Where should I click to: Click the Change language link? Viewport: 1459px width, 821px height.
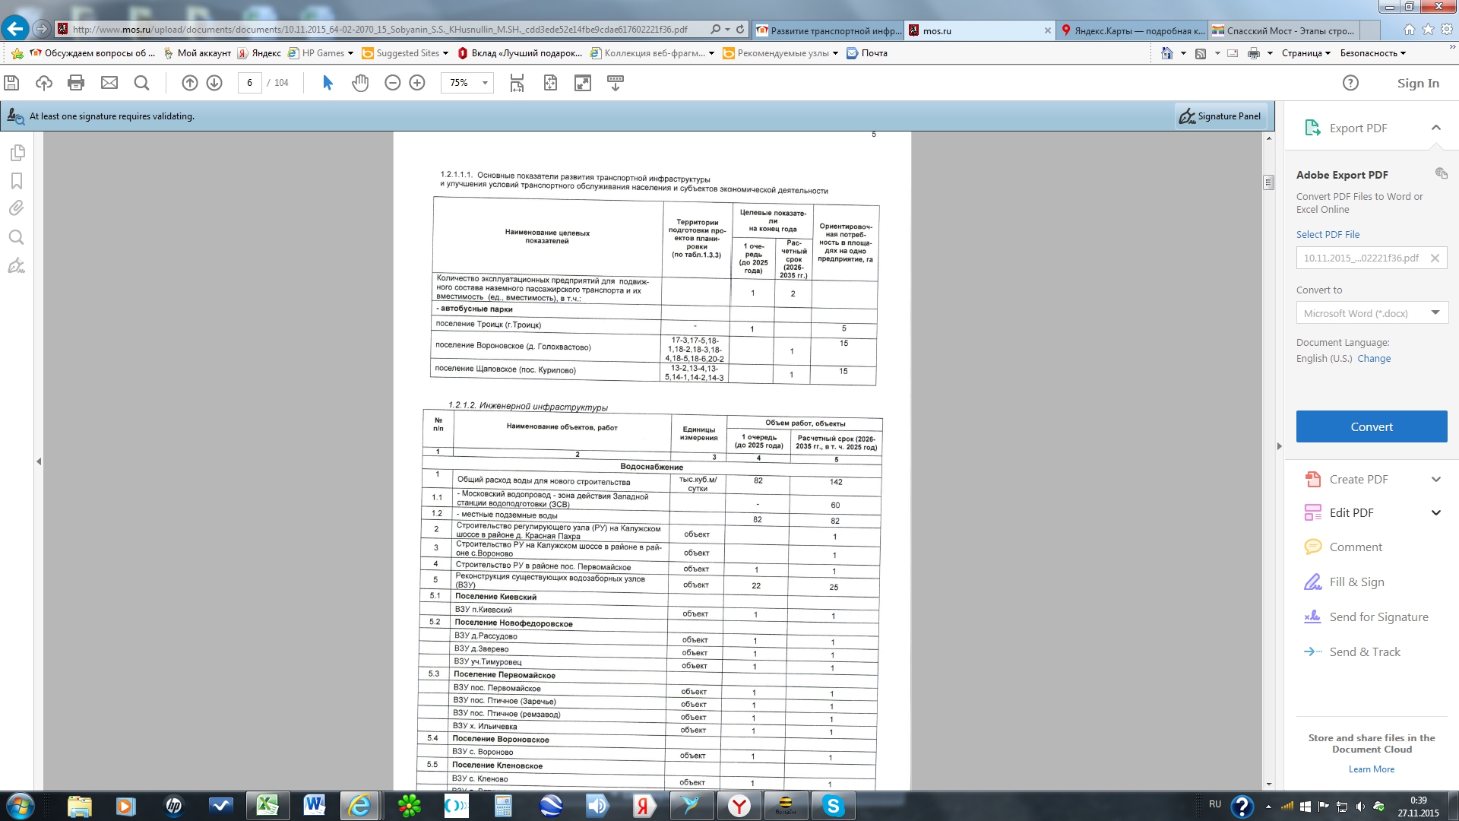1374,359
